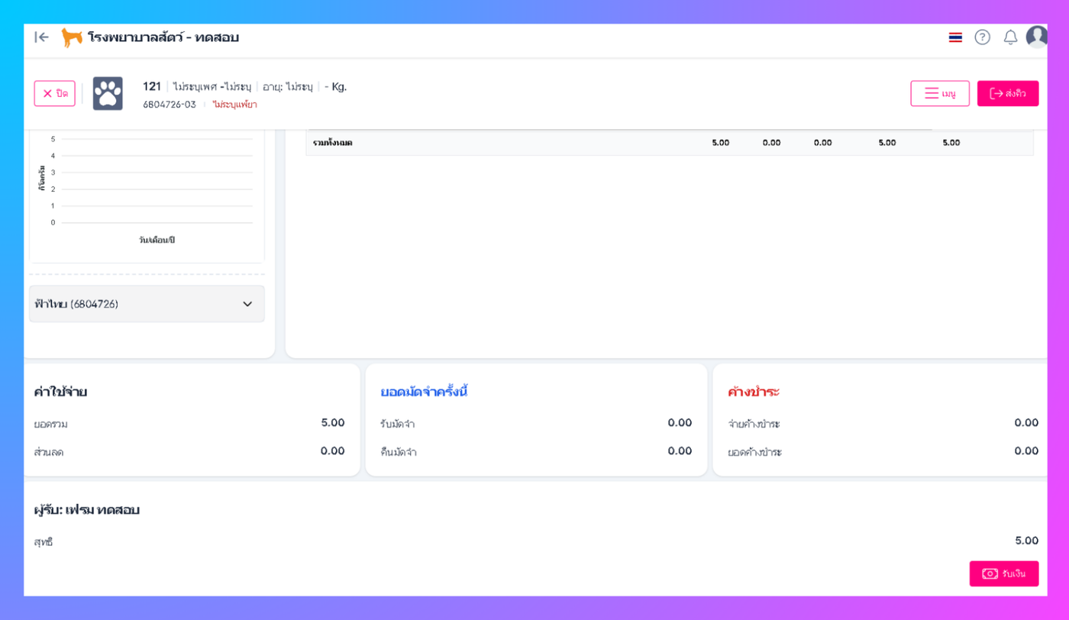This screenshot has width=1069, height=620.
Task: Open notifications using the bell icon
Action: 1010,37
